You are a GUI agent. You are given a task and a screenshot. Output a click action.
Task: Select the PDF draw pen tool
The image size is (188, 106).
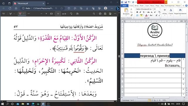click(x=11, y=14)
